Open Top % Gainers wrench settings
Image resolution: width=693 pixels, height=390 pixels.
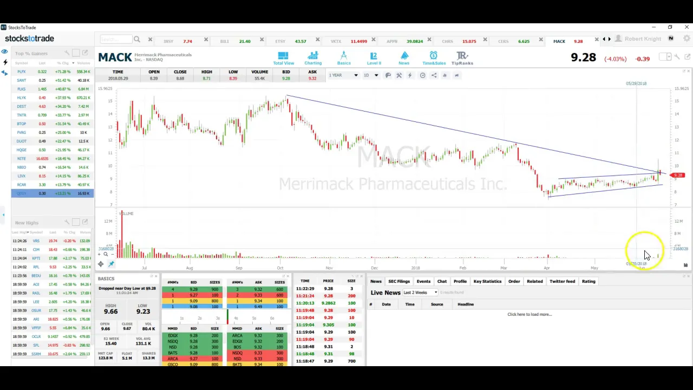67,53
